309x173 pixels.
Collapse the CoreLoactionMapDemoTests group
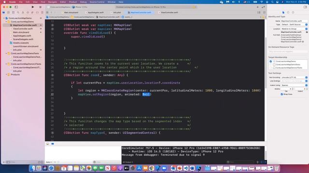tap(6, 53)
